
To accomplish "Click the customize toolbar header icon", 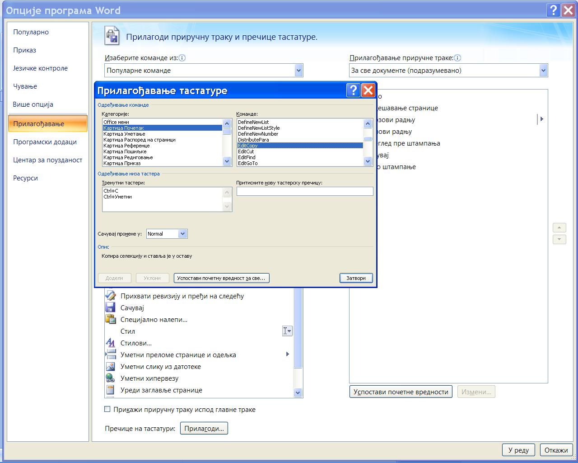I will click(112, 36).
